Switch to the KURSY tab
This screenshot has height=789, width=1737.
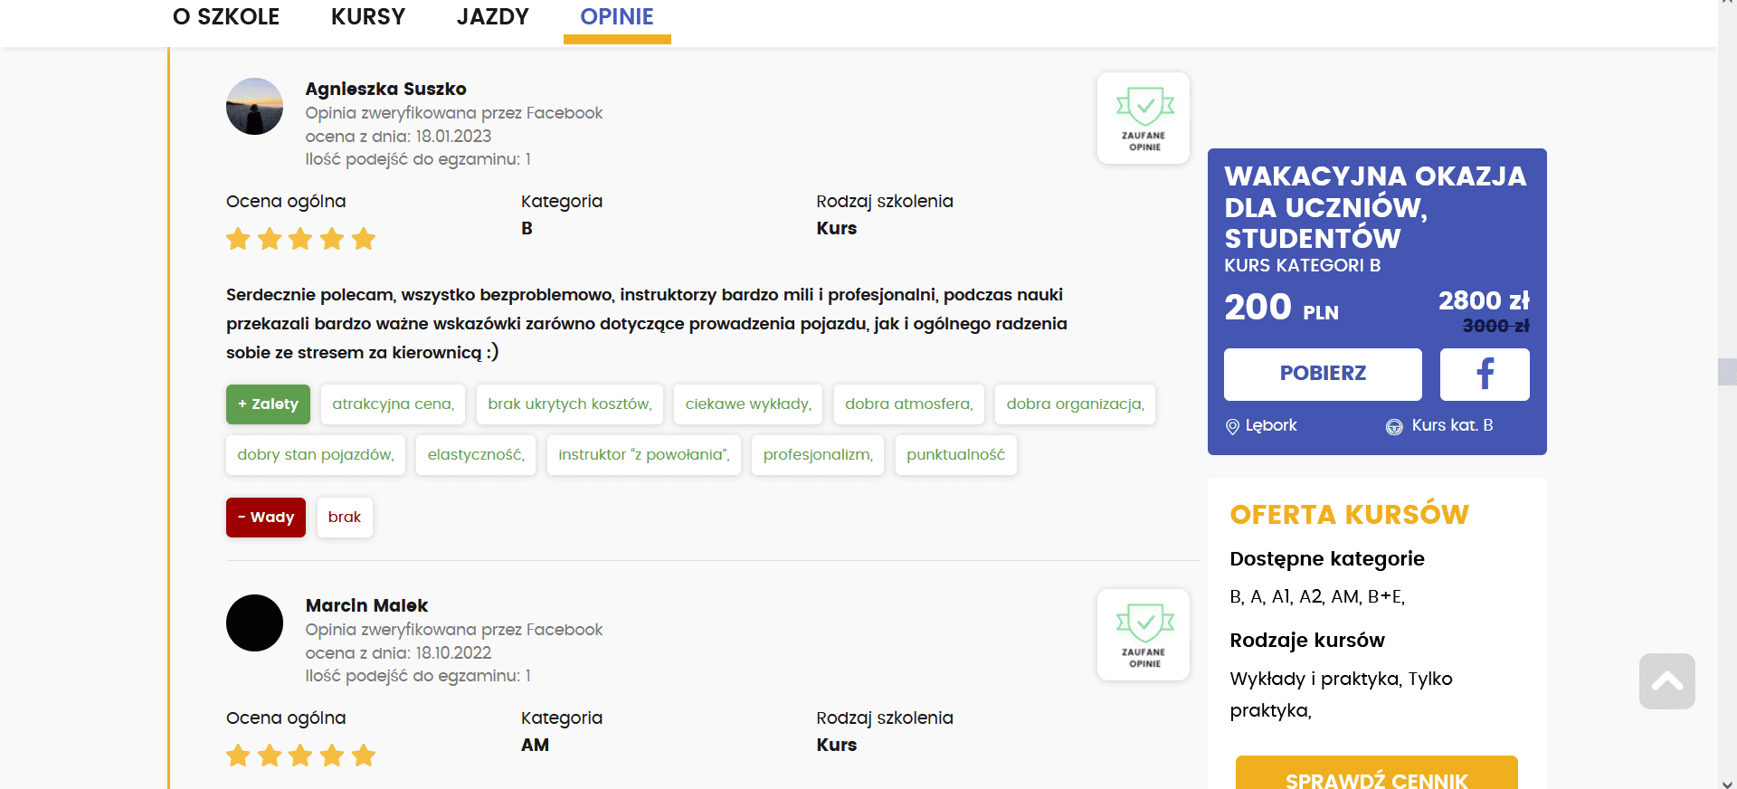pos(368,17)
